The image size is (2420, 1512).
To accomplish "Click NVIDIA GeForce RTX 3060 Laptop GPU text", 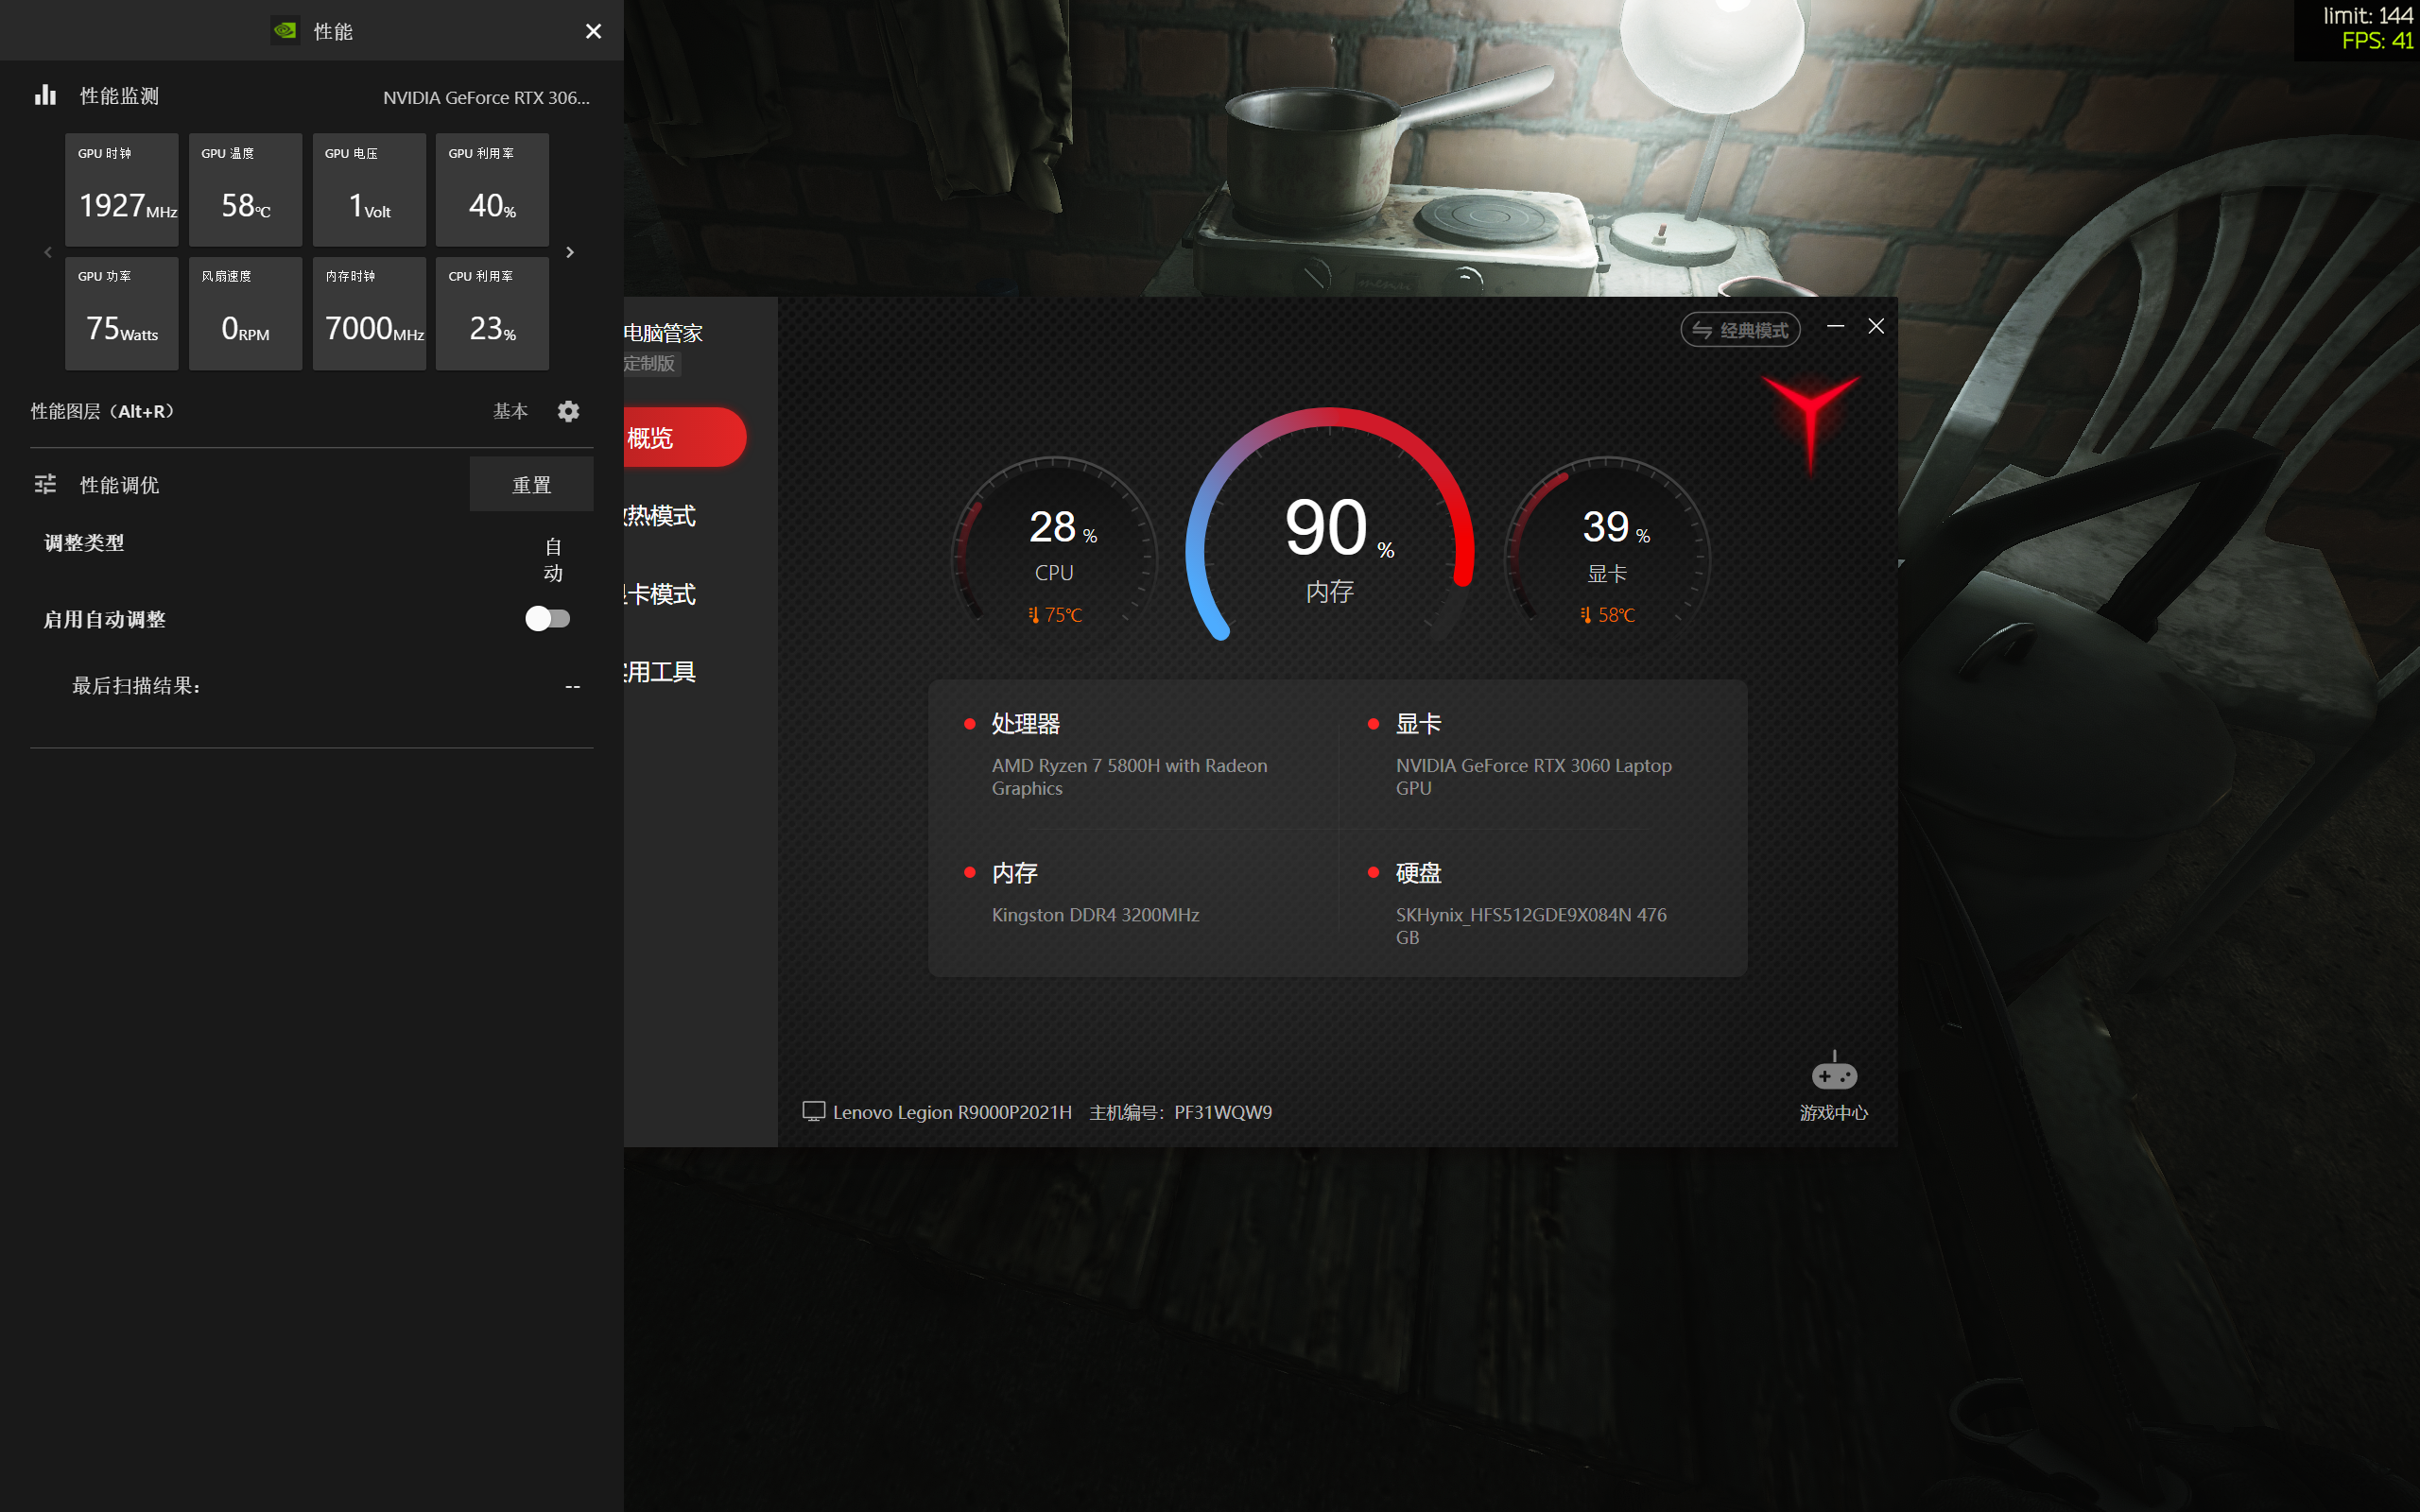I will [x=1533, y=777].
